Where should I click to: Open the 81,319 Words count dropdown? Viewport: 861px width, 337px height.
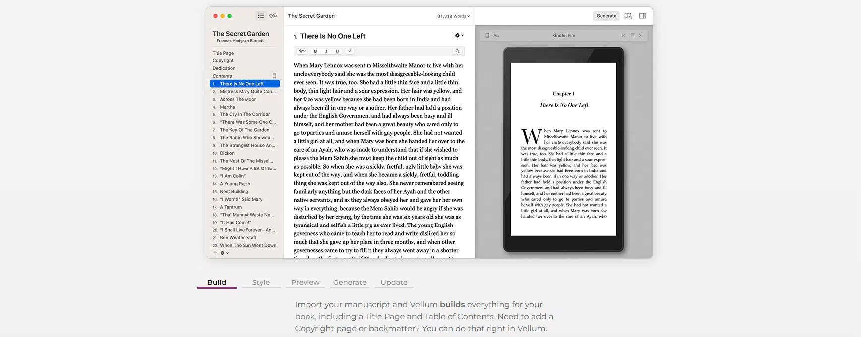[453, 16]
